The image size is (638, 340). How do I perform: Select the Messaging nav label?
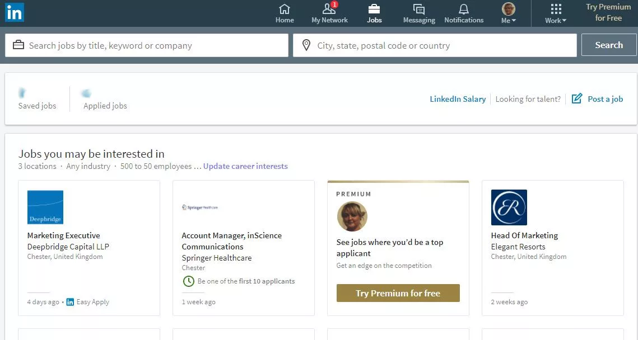tap(419, 20)
